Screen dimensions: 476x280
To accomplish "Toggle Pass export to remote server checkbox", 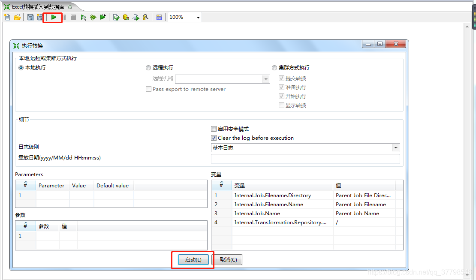I will pyautogui.click(x=148, y=89).
